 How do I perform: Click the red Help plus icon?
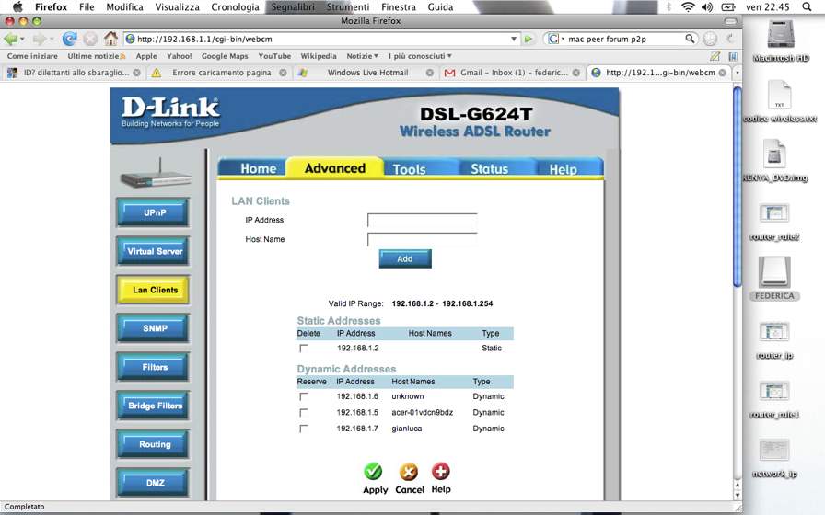point(441,472)
